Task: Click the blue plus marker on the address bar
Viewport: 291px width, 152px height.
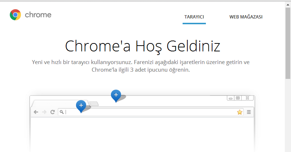Action: pos(81,106)
